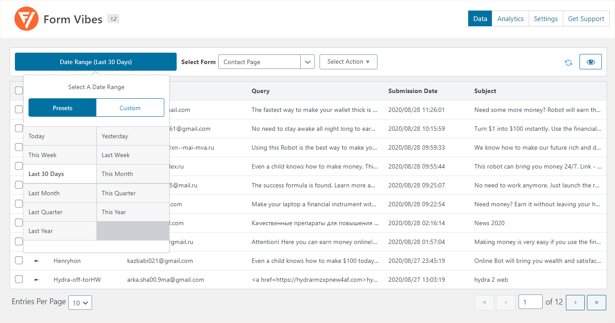Open the Entries Per Page dropdown
615x323 pixels.
80,303
